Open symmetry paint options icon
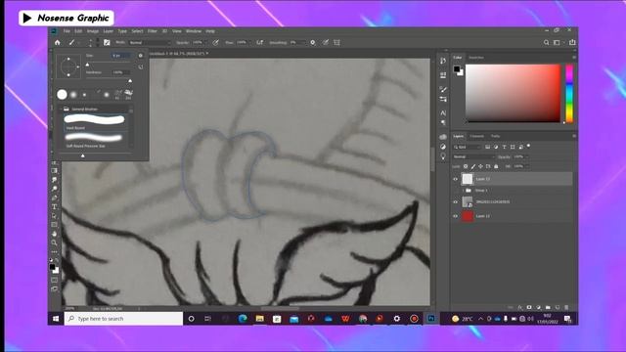The image size is (626, 352). coord(336,43)
